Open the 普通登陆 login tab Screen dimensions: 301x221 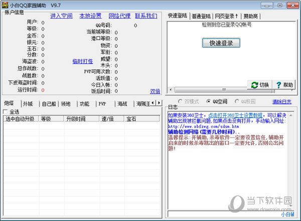[x=201, y=16]
